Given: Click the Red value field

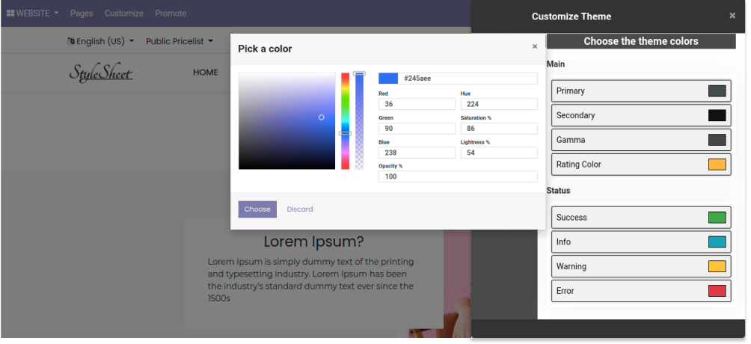Looking at the screenshot, I should point(417,104).
